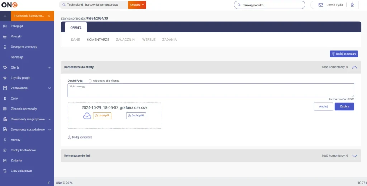Open the envelope messages icon
The height and width of the screenshot is (186, 367).
point(321,5)
